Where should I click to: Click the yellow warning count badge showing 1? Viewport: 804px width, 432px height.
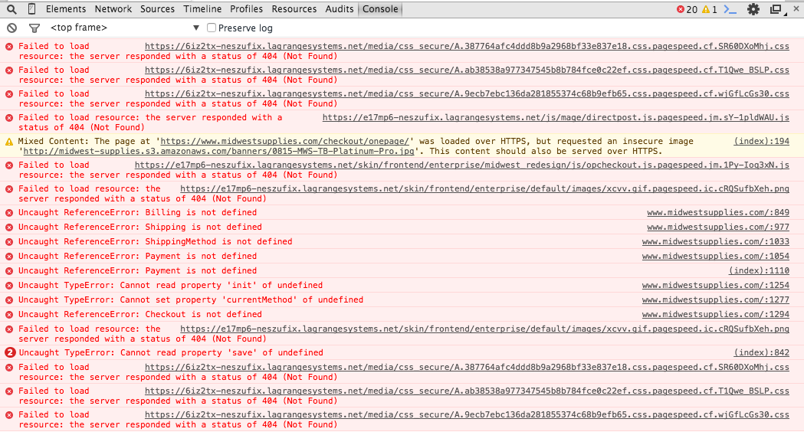(710, 9)
